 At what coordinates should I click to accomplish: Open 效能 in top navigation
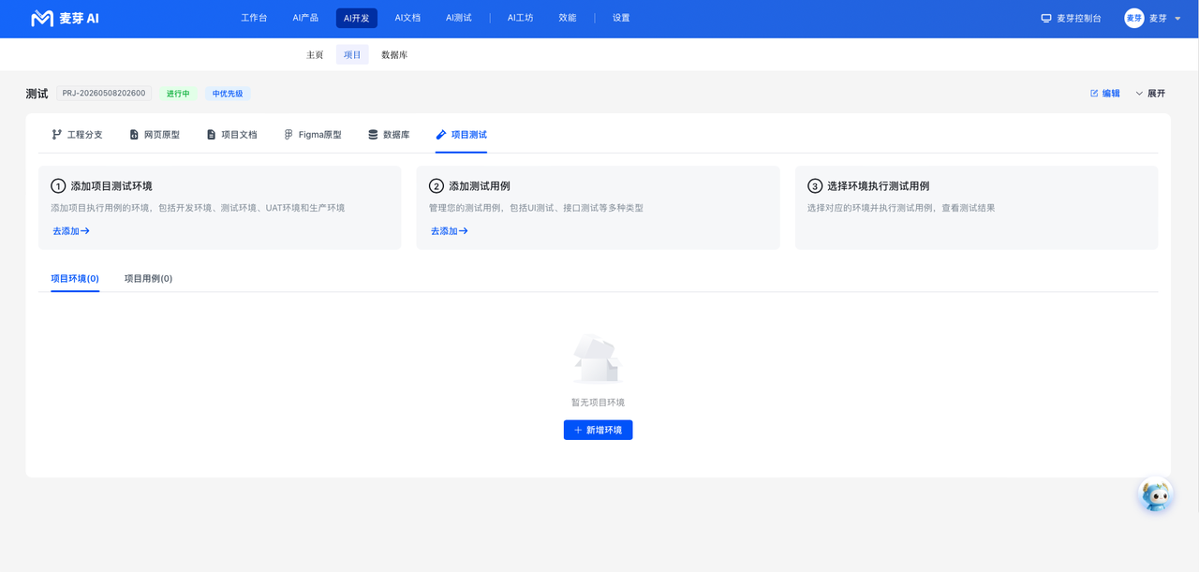(568, 18)
